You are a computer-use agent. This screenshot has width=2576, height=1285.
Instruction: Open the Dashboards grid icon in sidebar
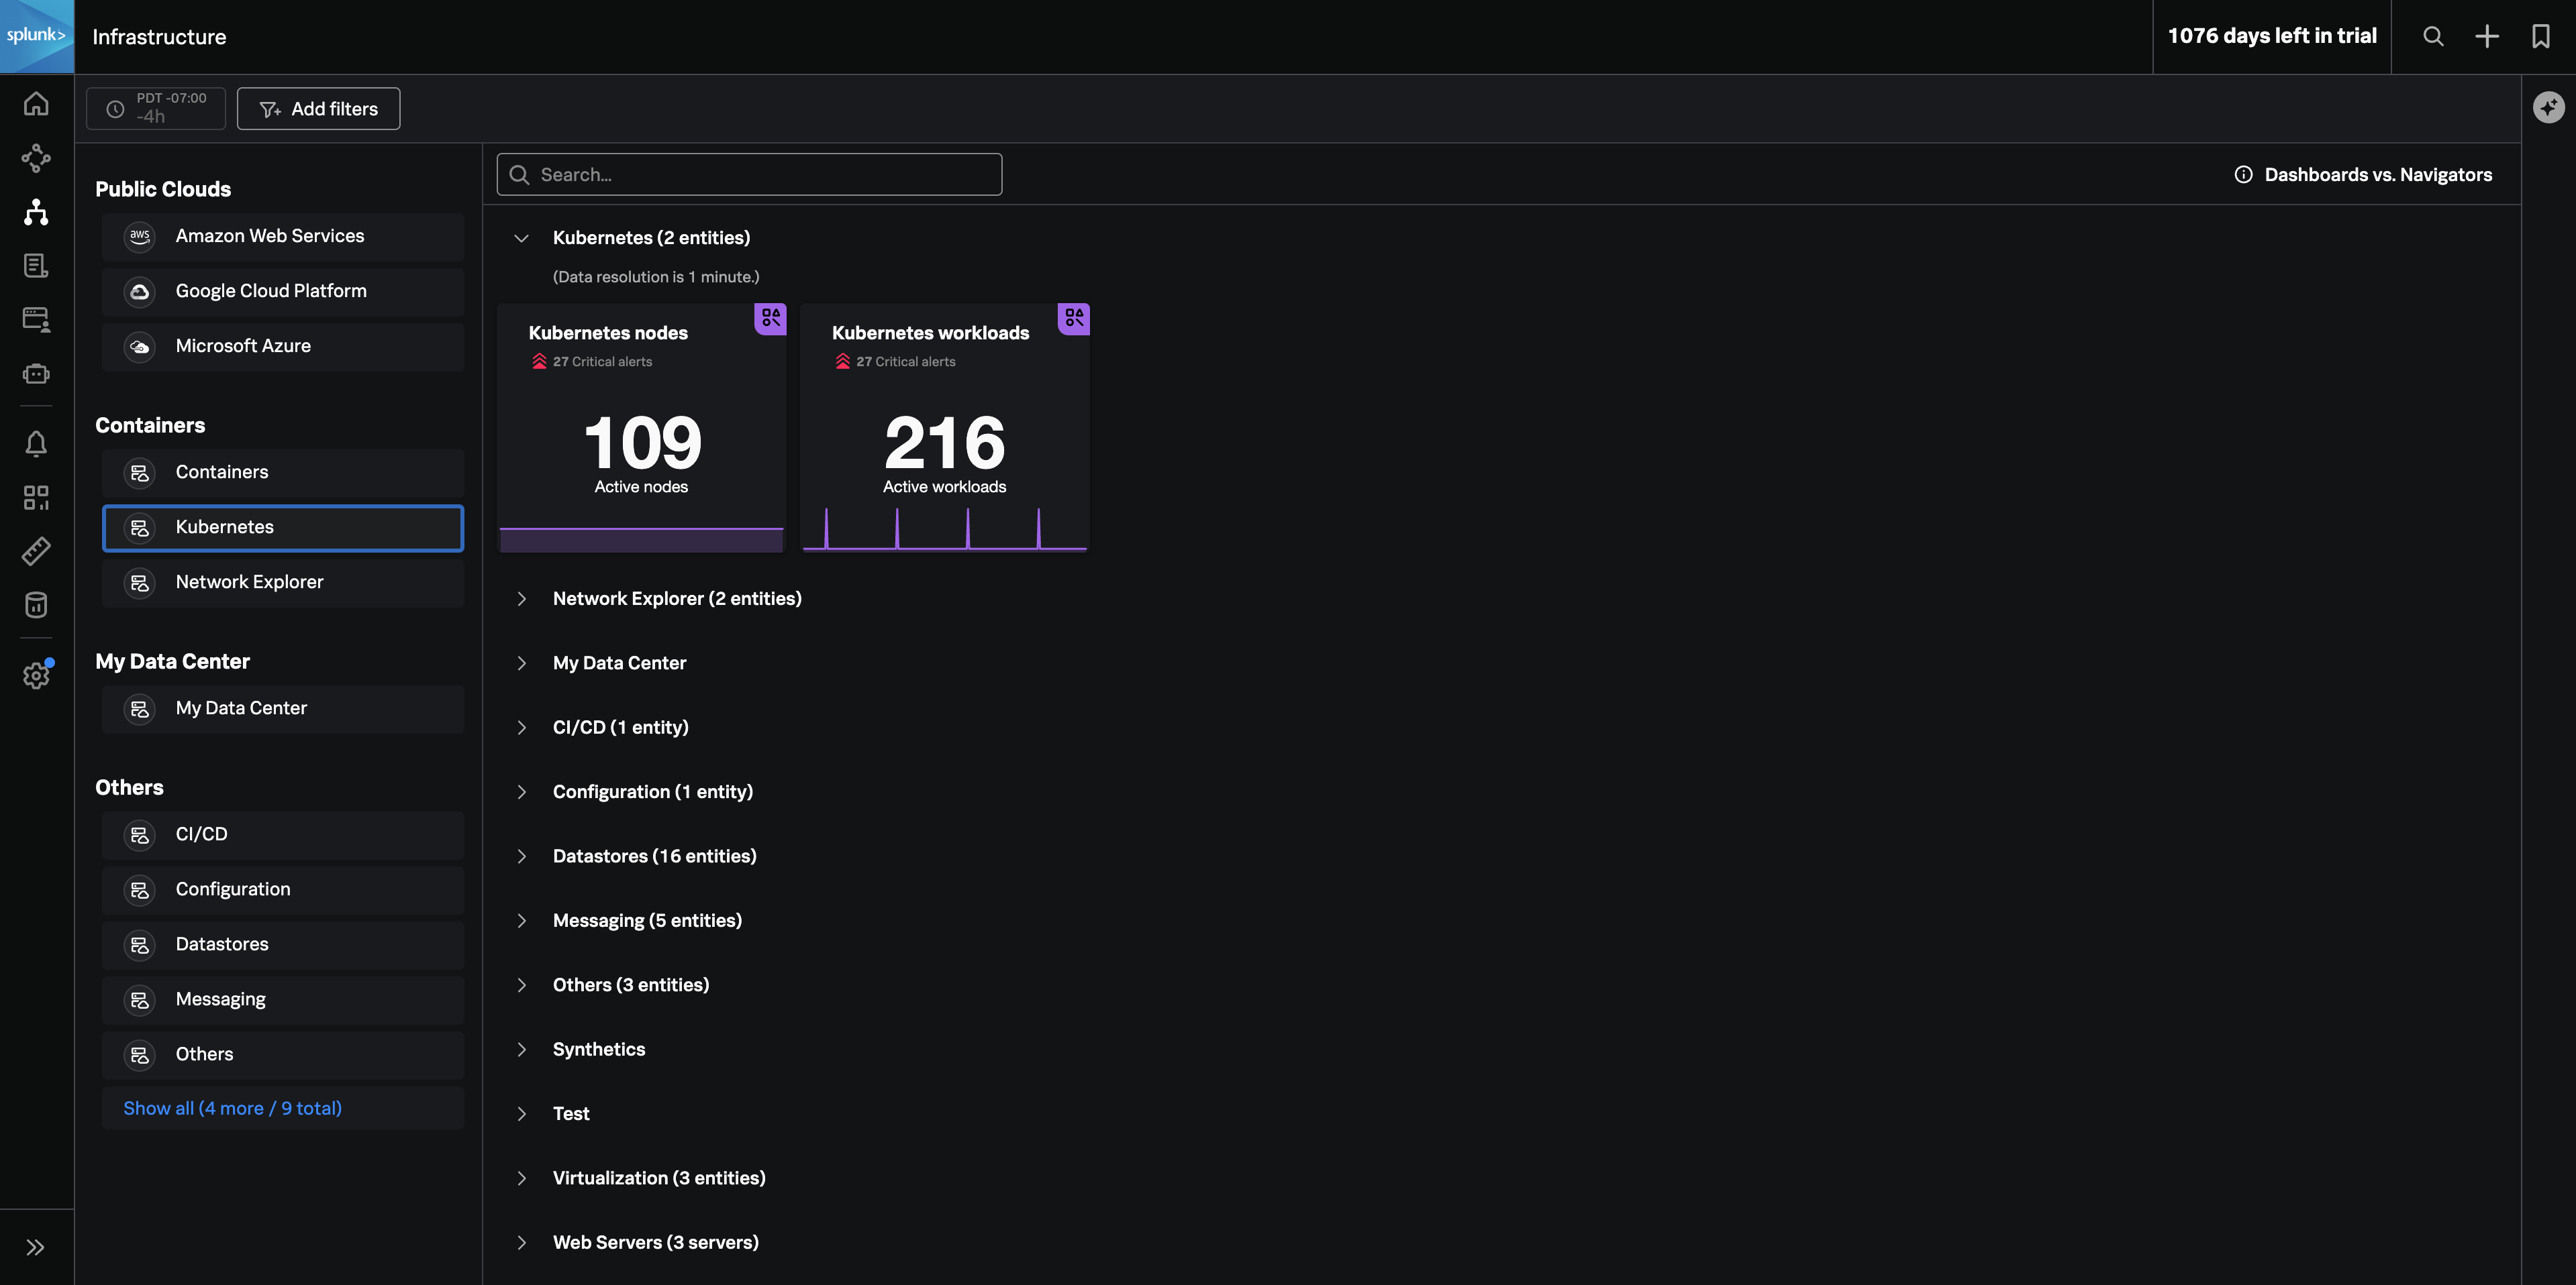tap(36, 498)
